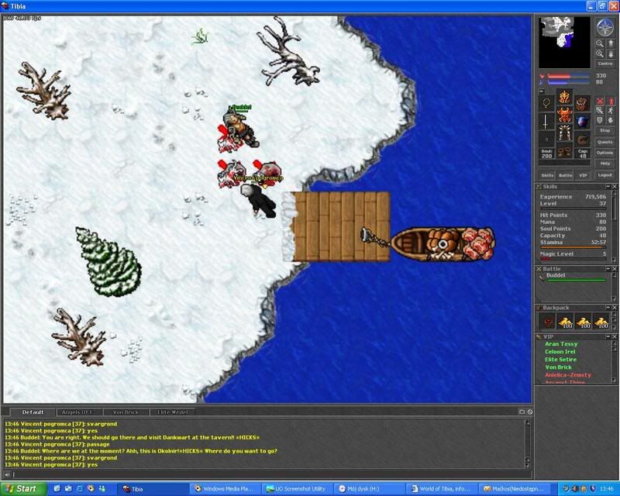Close the Backpack panel
Viewport: 620px width, 496px height.
point(615,308)
